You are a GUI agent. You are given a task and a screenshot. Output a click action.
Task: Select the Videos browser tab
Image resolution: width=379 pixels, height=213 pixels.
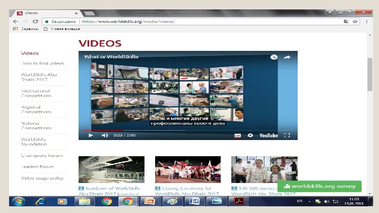point(46,13)
